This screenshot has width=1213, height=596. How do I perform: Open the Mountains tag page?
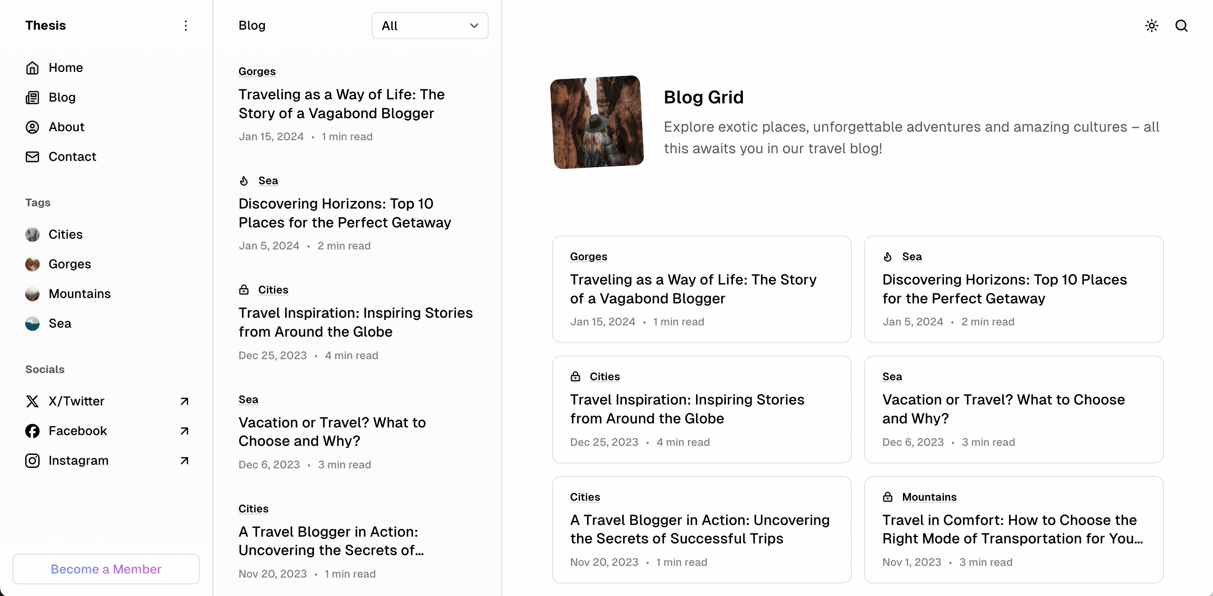79,294
